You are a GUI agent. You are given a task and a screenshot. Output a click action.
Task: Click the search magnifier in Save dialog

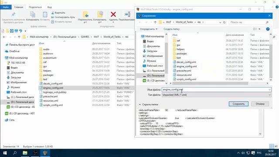click(x=267, y=22)
